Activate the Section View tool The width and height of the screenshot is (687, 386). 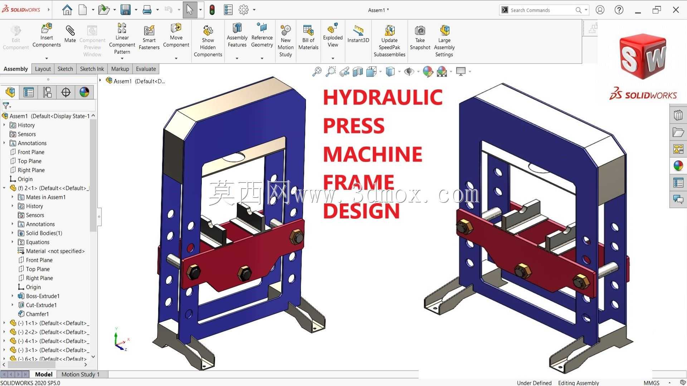pos(358,72)
